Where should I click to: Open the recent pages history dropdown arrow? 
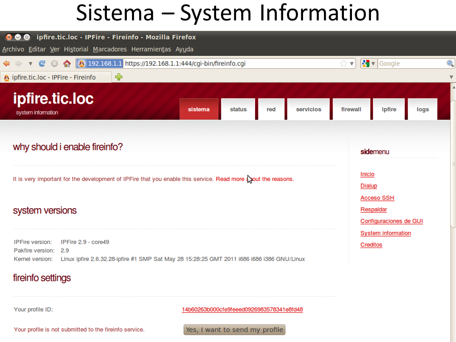(x=30, y=64)
